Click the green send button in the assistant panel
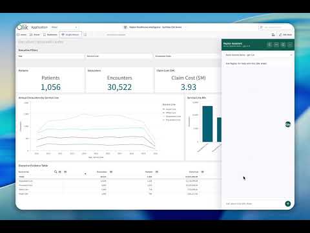The image size is (310, 233). 288,204
